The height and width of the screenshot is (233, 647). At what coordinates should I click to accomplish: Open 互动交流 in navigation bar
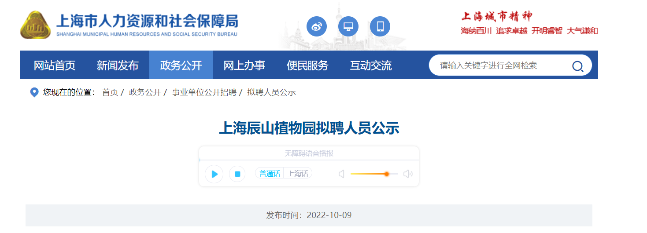point(371,66)
